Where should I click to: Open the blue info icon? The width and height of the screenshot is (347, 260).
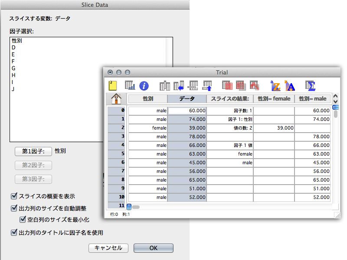(x=144, y=86)
